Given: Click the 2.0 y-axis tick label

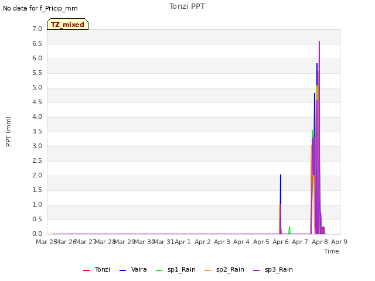Looking at the screenshot, I should pos(37,176).
